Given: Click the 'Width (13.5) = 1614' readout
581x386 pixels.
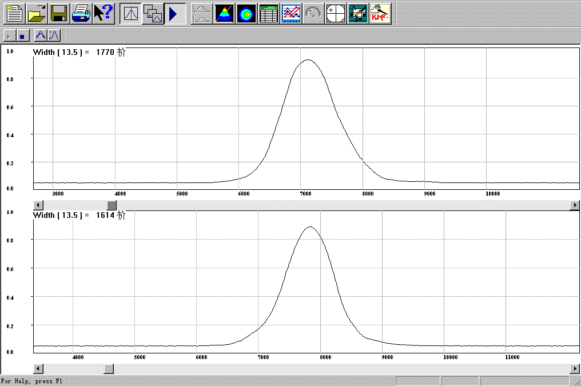Looking at the screenshot, I should tap(79, 215).
